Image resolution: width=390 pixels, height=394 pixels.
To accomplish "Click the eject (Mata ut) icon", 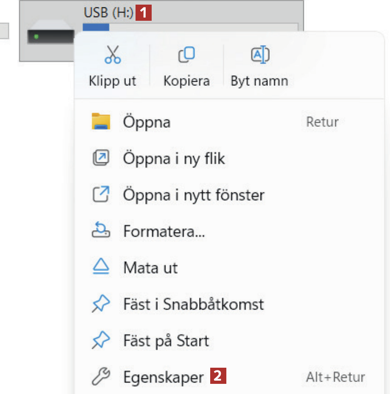I will [x=101, y=267].
